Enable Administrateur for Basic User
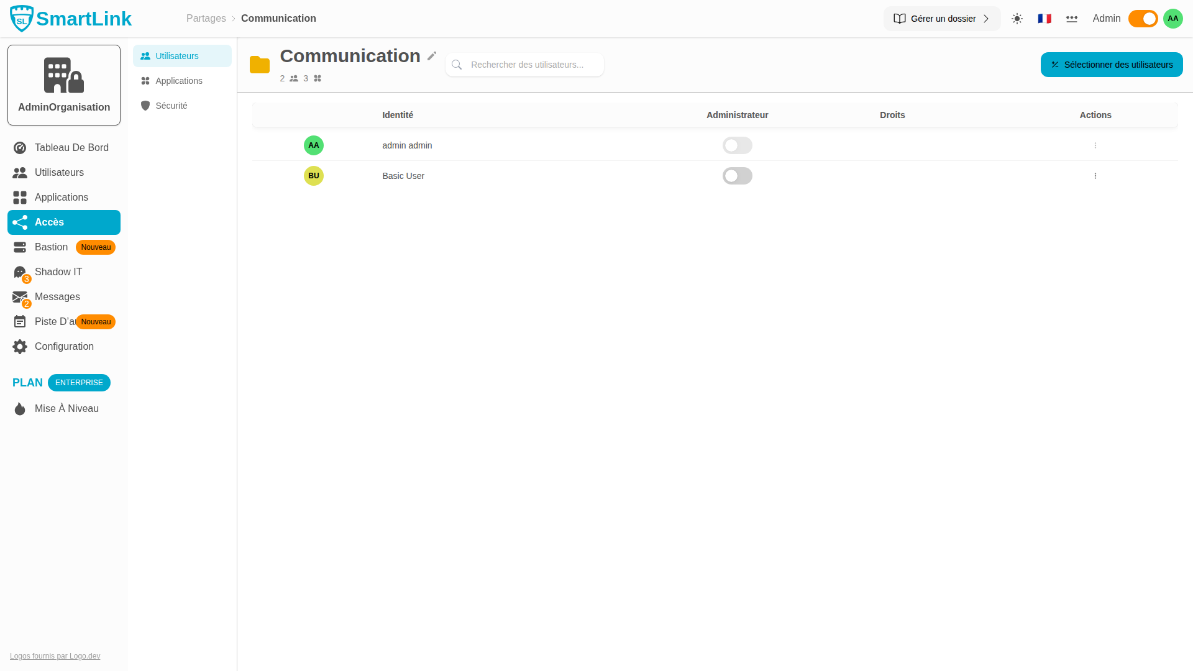 point(738,176)
